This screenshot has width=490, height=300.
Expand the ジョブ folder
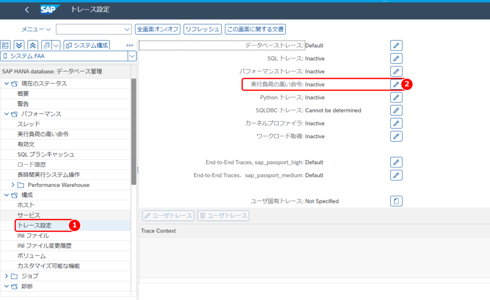[x=6, y=276]
